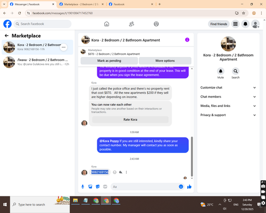React to Kora's phone number message
Image resolution: width=266 pixels, height=213 pixels.
115,172
